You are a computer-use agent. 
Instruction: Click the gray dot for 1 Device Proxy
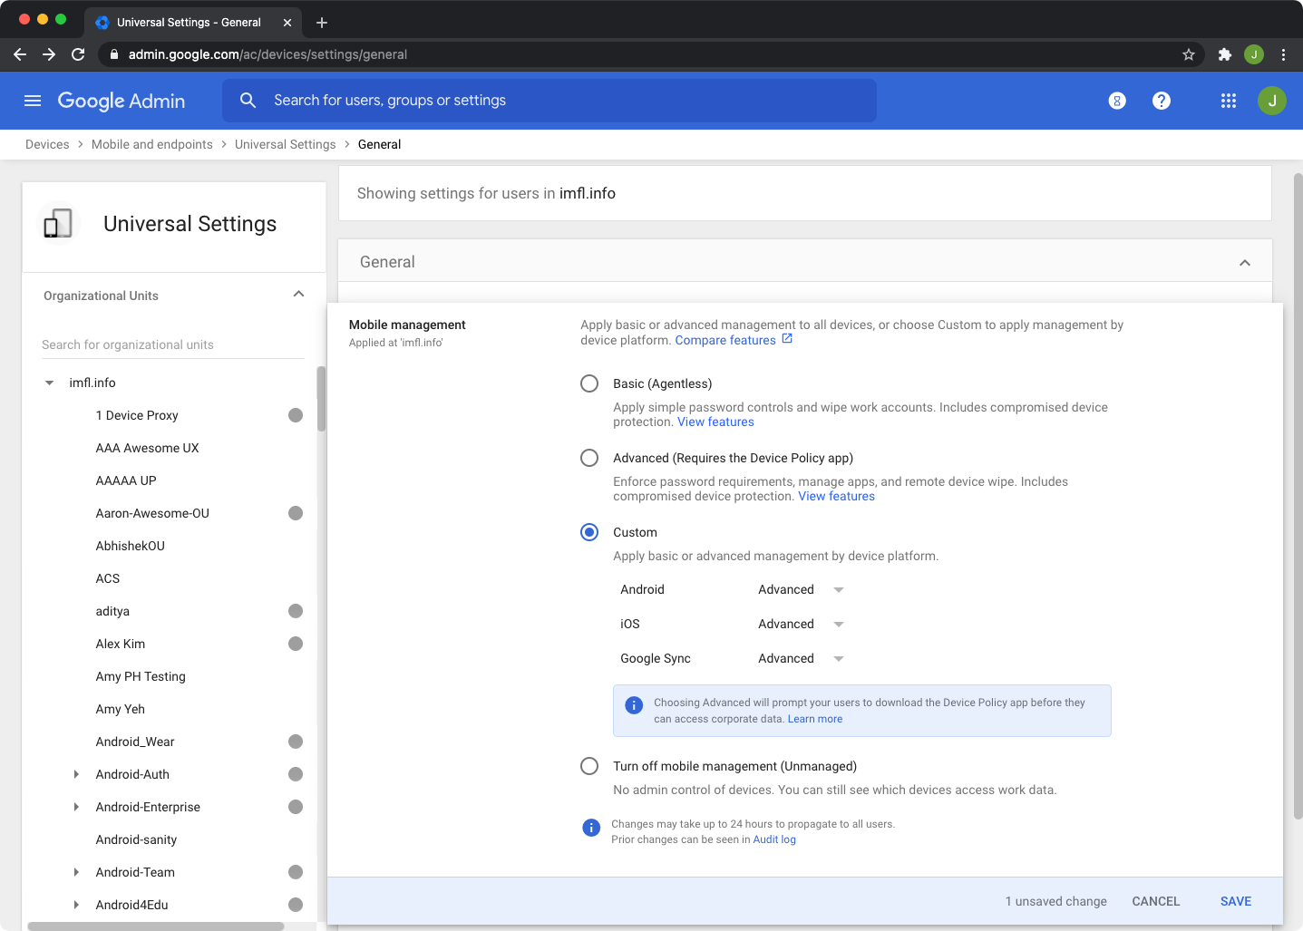[x=296, y=415]
